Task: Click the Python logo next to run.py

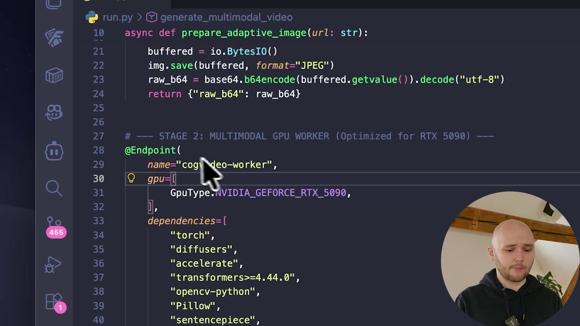Action: tap(92, 17)
